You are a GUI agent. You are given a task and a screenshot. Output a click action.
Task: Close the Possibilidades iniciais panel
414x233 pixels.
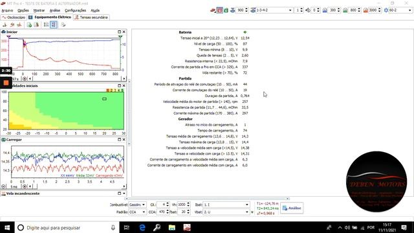[124, 85]
